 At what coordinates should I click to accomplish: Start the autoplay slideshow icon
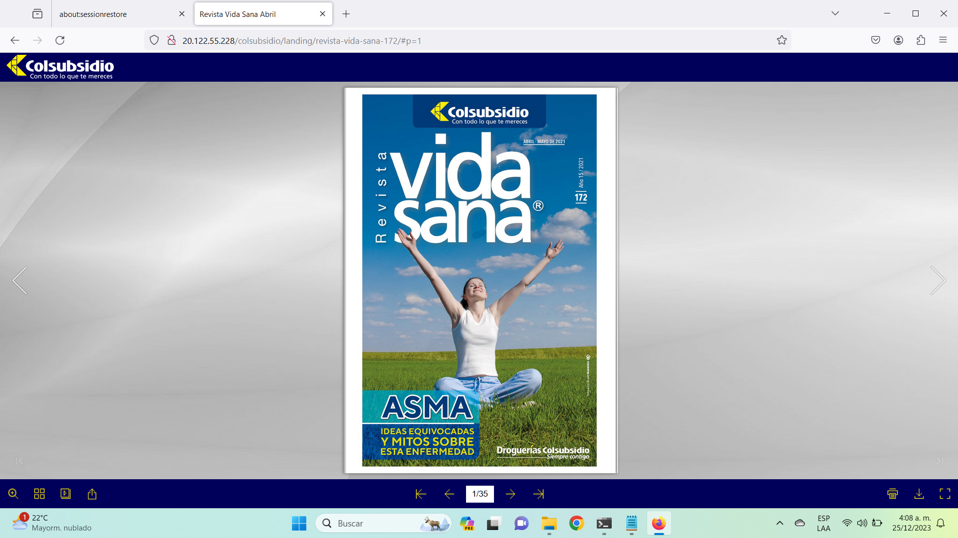coord(65,494)
